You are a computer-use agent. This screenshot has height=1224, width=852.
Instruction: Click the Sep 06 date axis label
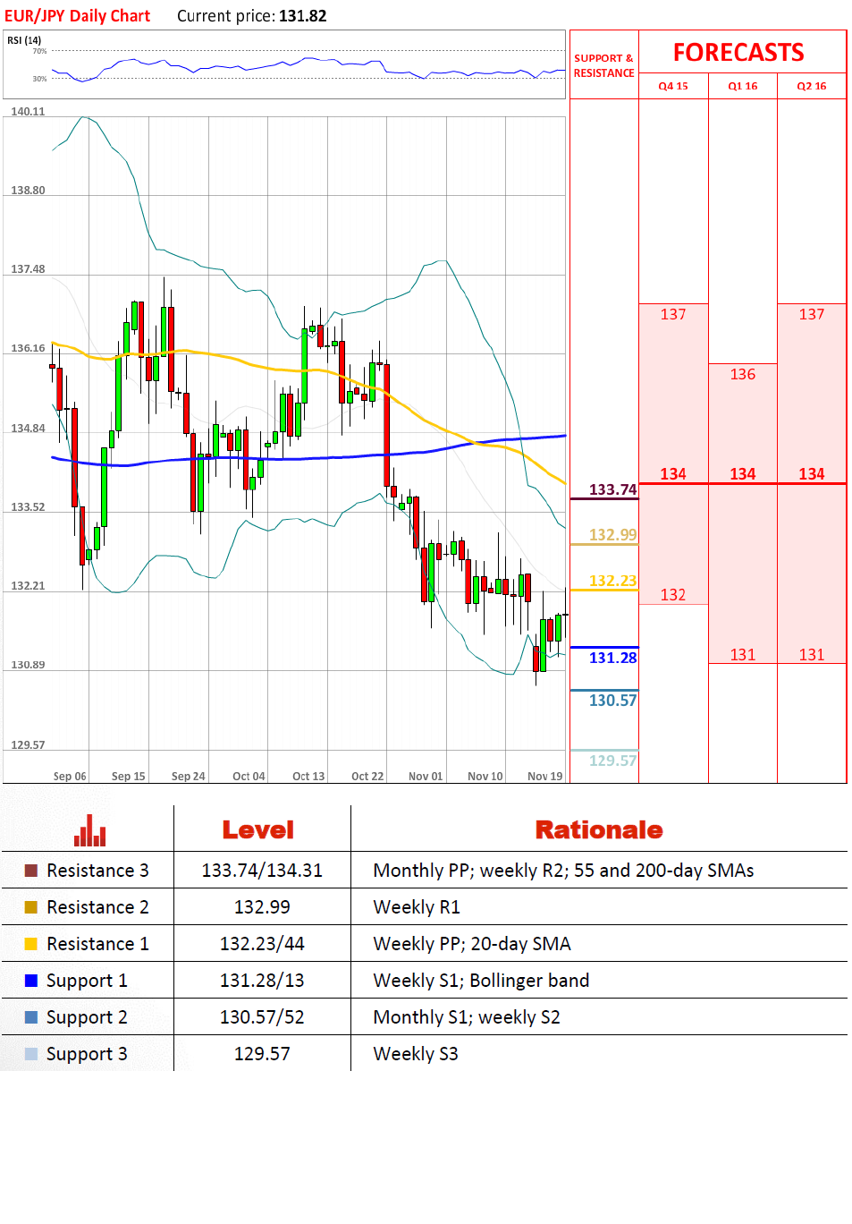tap(70, 777)
